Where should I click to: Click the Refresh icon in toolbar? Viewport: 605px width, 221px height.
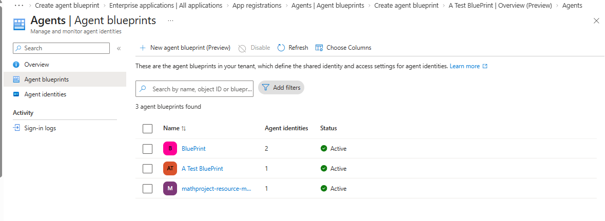pyautogui.click(x=281, y=48)
